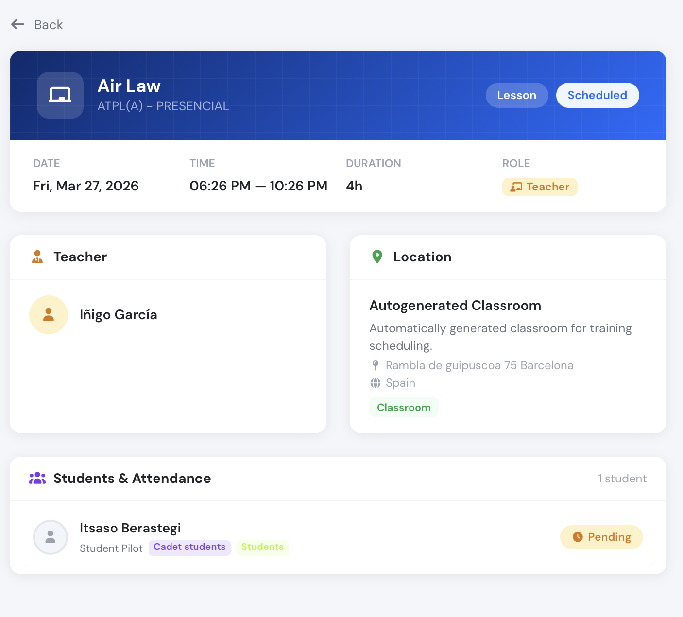This screenshot has width=683, height=617.
Task: Click the Students & Attendance heading
Action: pyautogui.click(x=132, y=478)
